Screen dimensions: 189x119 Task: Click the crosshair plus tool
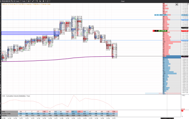pyautogui.click(x=43, y=1)
